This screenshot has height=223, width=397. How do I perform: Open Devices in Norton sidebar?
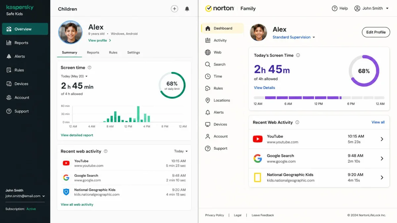coord(222,124)
